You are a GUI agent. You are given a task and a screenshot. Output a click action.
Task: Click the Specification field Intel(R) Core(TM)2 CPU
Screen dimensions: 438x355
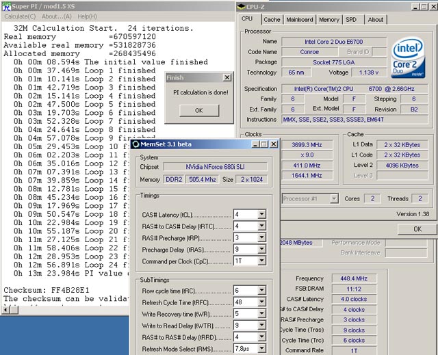click(355, 89)
